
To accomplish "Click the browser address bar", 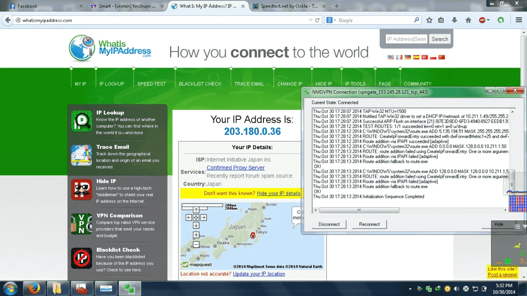I will [x=165, y=20].
